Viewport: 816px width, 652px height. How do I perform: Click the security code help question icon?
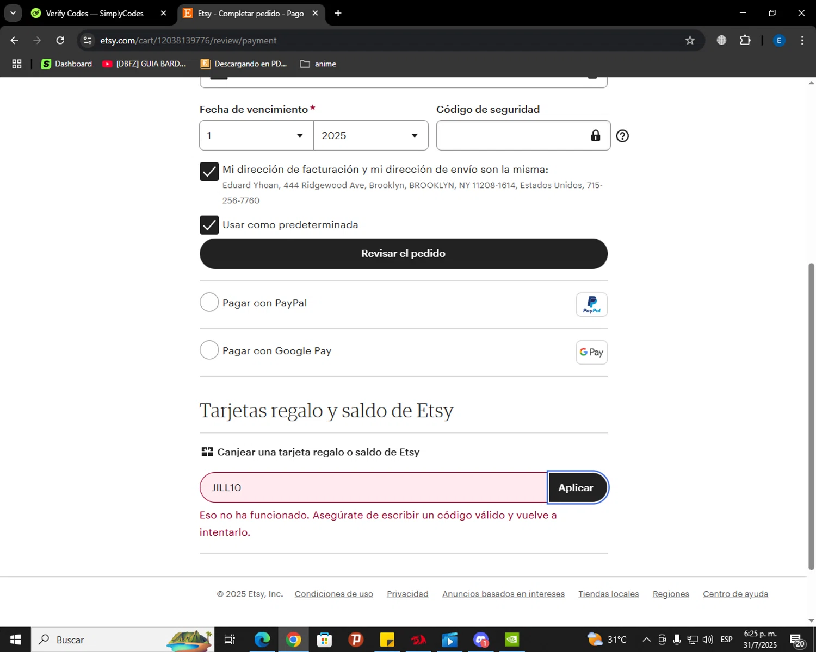622,136
